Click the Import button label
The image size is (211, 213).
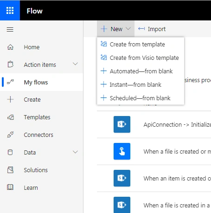157,29
